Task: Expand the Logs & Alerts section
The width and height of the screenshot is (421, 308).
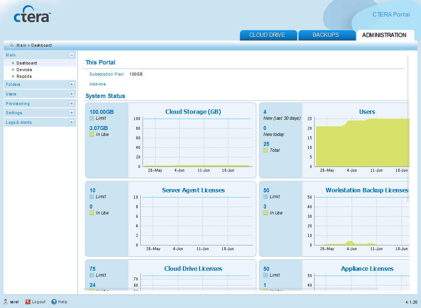Action: [x=71, y=122]
